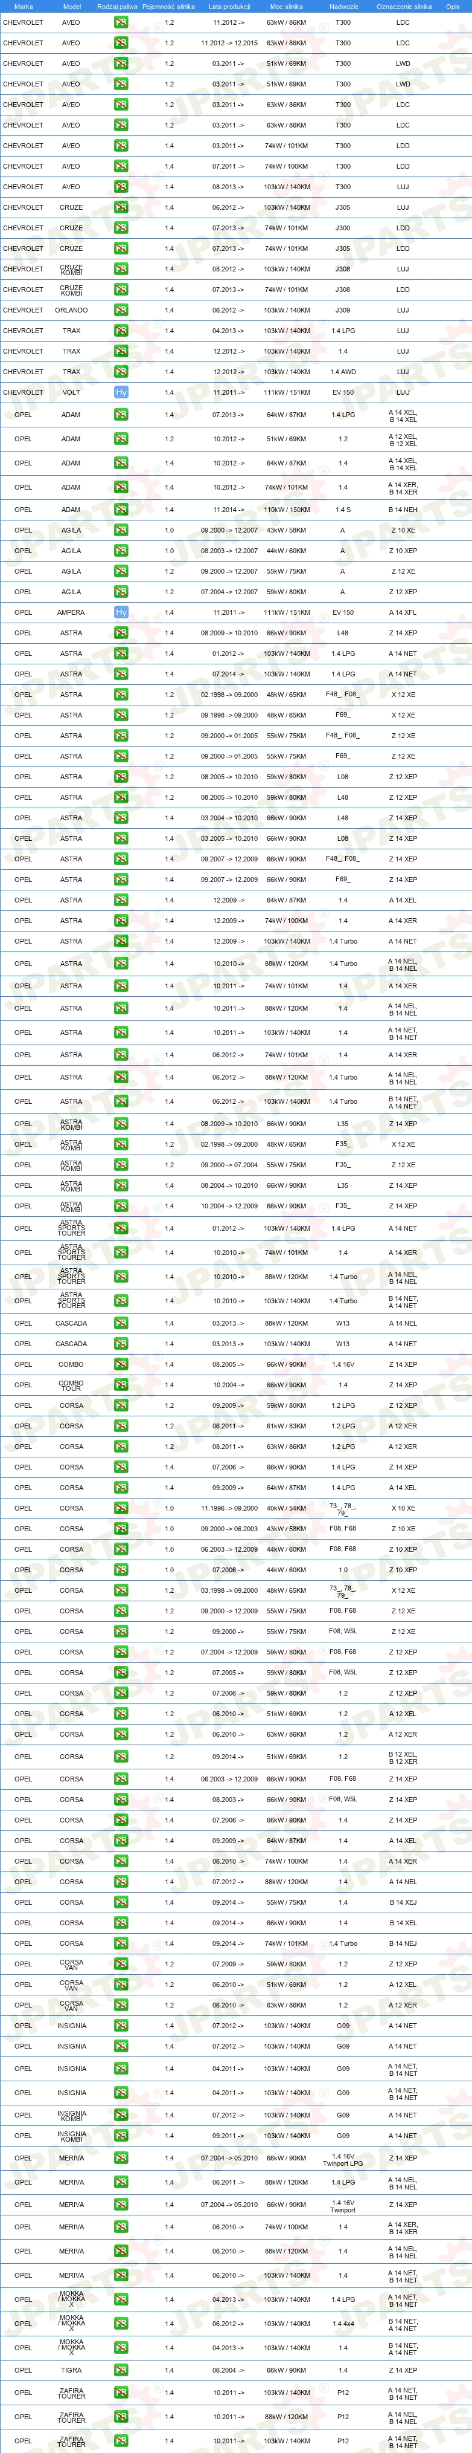Click fuel icon in Zafira Tourer 88kW / 120KM row
Image resolution: width=472 pixels, height=2453 pixels.
pos(121,2417)
